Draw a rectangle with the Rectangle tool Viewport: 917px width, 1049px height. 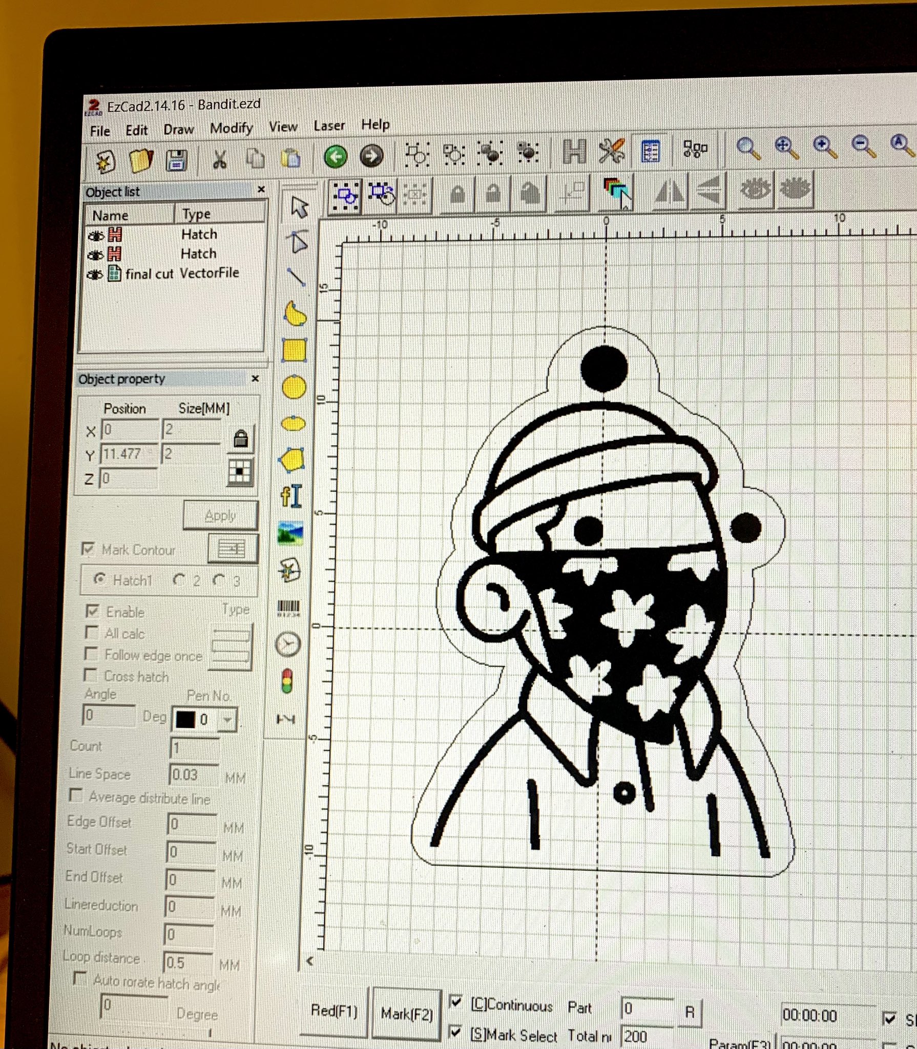[295, 351]
